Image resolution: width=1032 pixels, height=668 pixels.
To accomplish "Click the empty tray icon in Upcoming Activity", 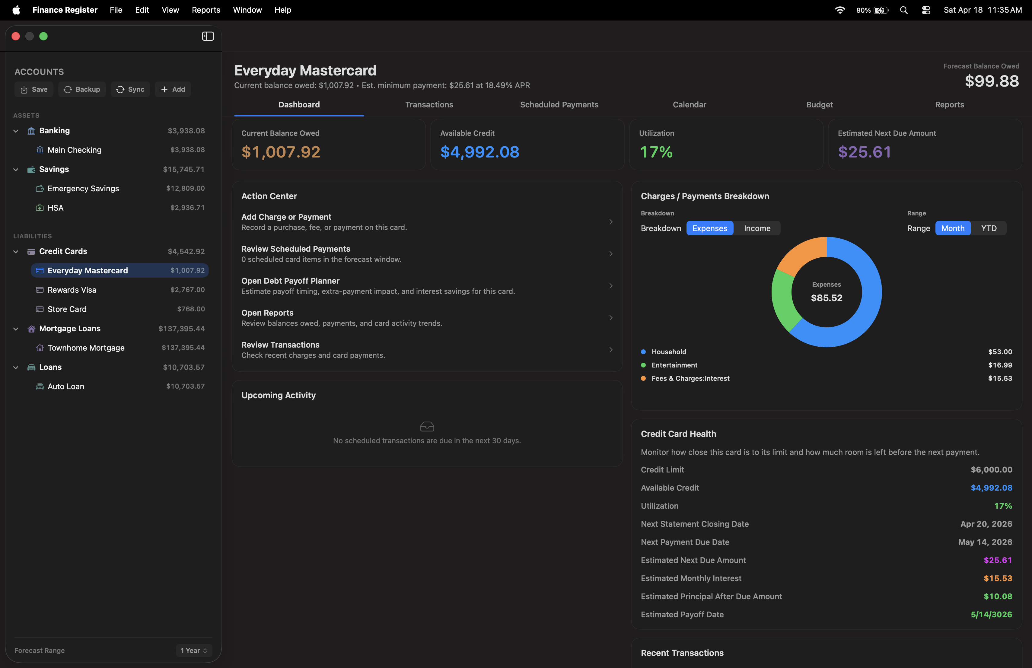I will click(x=427, y=427).
